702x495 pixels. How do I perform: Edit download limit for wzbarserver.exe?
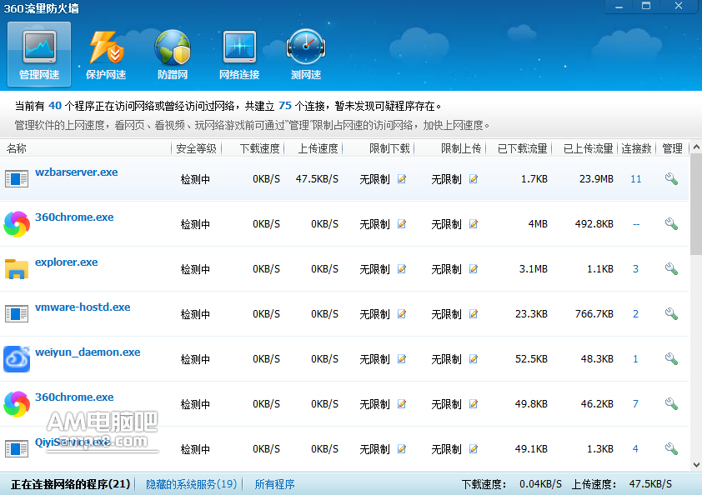coord(402,179)
